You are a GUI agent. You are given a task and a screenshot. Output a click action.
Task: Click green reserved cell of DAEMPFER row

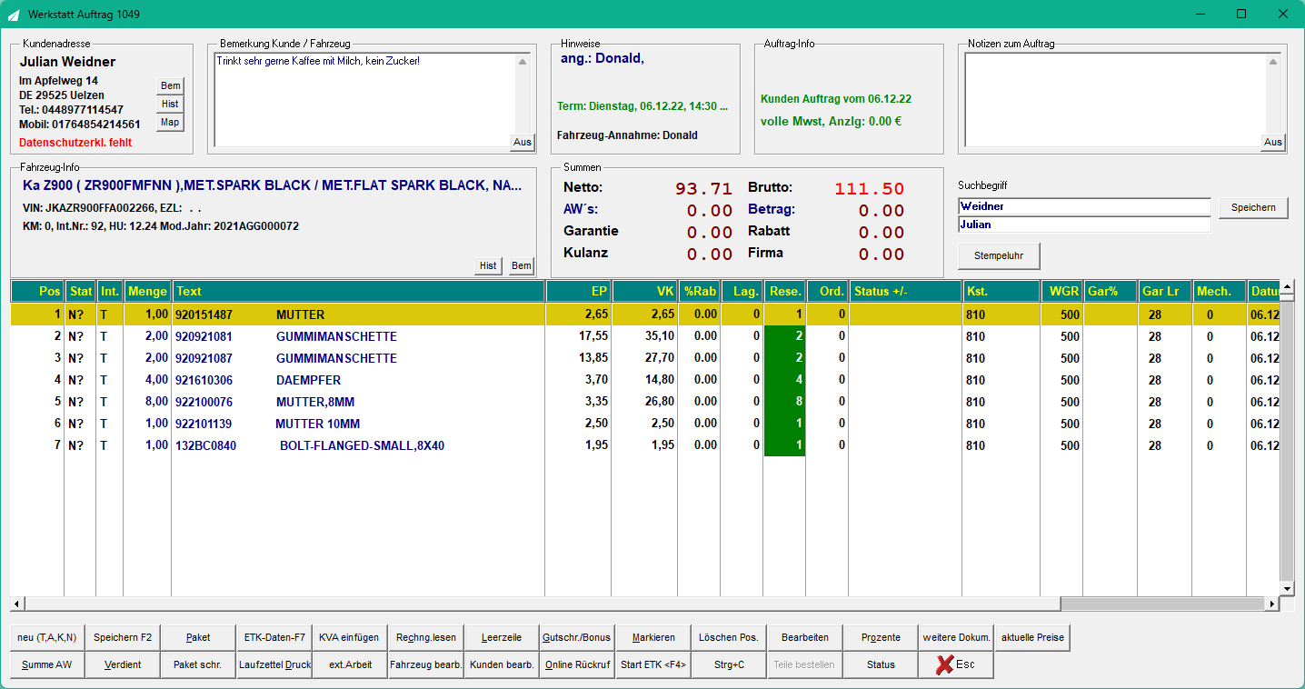point(785,380)
